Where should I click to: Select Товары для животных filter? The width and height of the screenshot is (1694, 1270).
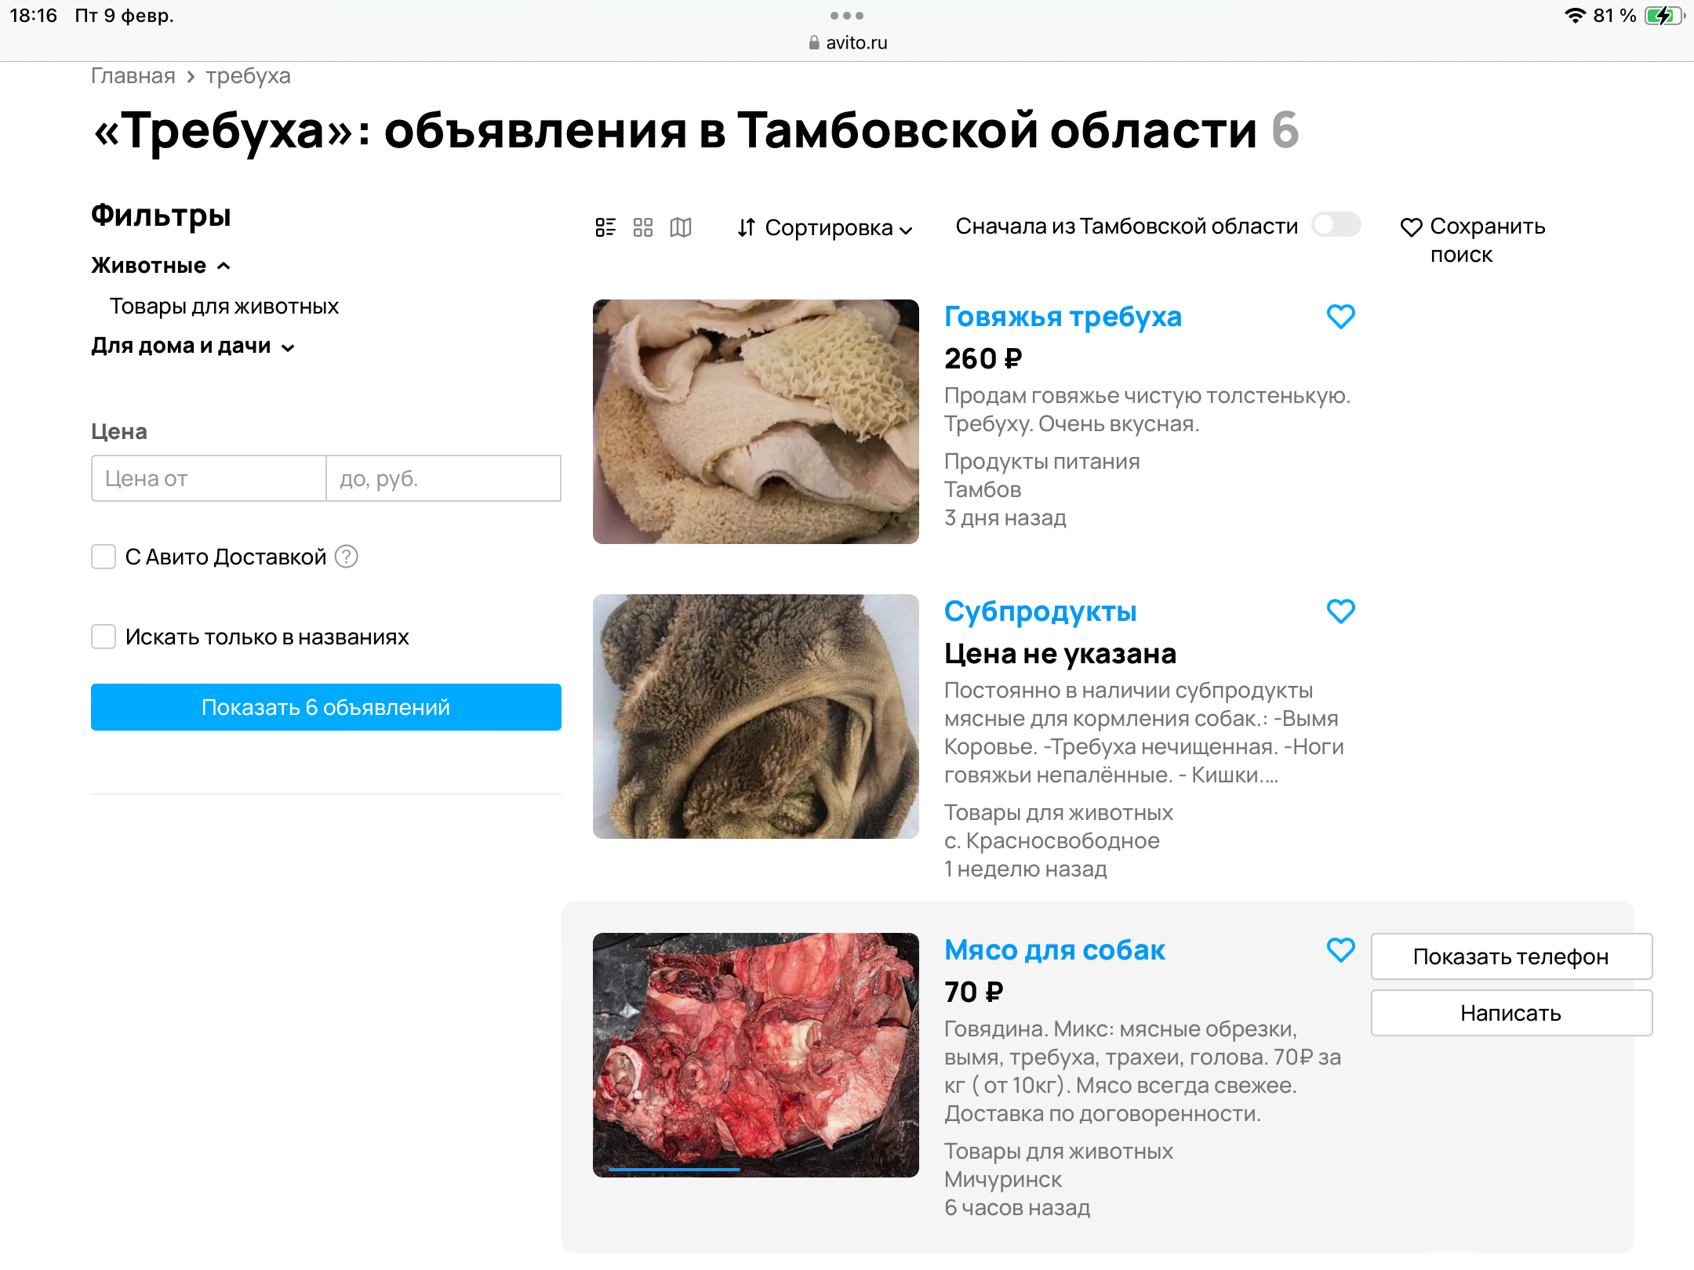click(224, 307)
